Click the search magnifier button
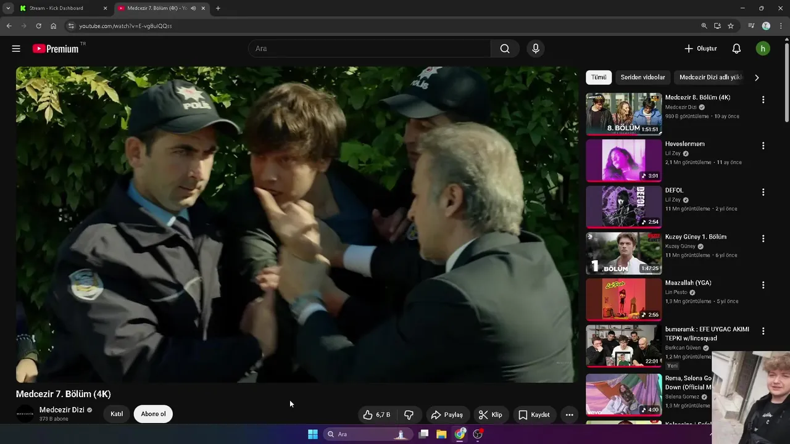The image size is (790, 444). [x=505, y=49]
